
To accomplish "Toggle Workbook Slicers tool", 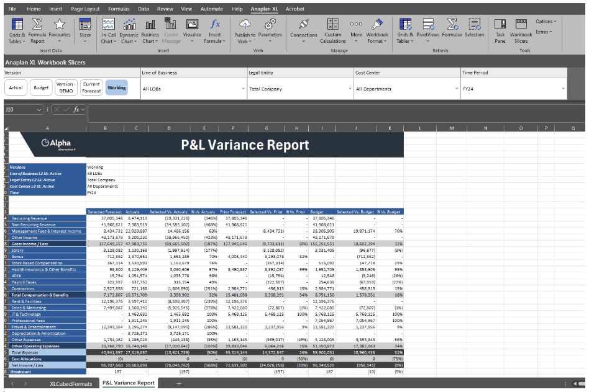I will pyautogui.click(x=521, y=31).
